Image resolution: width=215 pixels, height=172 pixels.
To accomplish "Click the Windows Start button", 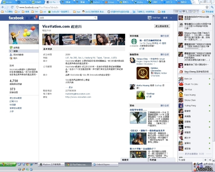I will pos(8,164).
